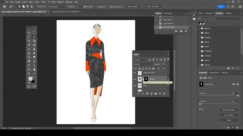Select the Path Selection tool
The image size is (243, 136).
click(34, 65)
